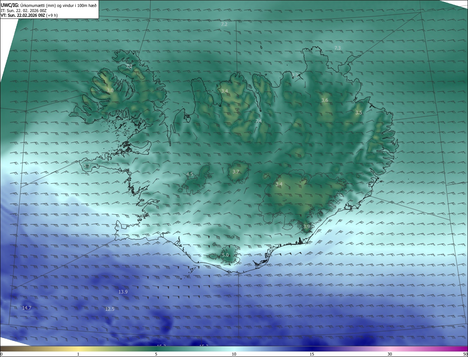Screen dimensions: 468x357
Task: Pick the dark green colorbar shade above tick 5
Action: (156, 349)
